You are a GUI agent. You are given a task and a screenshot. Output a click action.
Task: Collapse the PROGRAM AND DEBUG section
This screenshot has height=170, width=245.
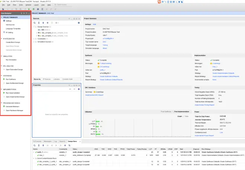[1, 103]
